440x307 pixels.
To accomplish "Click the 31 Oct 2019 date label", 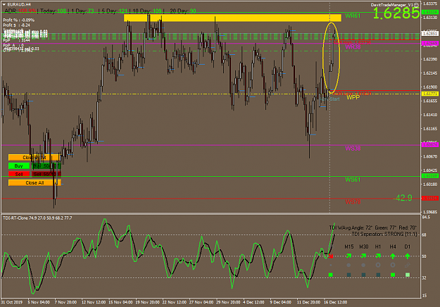I will (11, 302).
